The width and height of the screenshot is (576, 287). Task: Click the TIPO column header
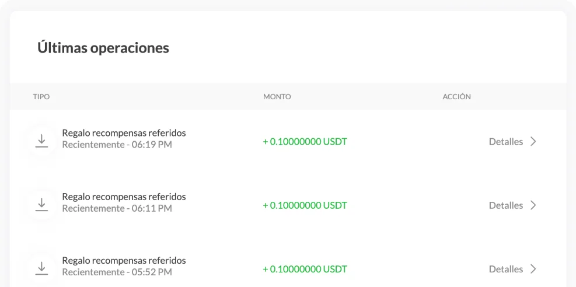40,96
